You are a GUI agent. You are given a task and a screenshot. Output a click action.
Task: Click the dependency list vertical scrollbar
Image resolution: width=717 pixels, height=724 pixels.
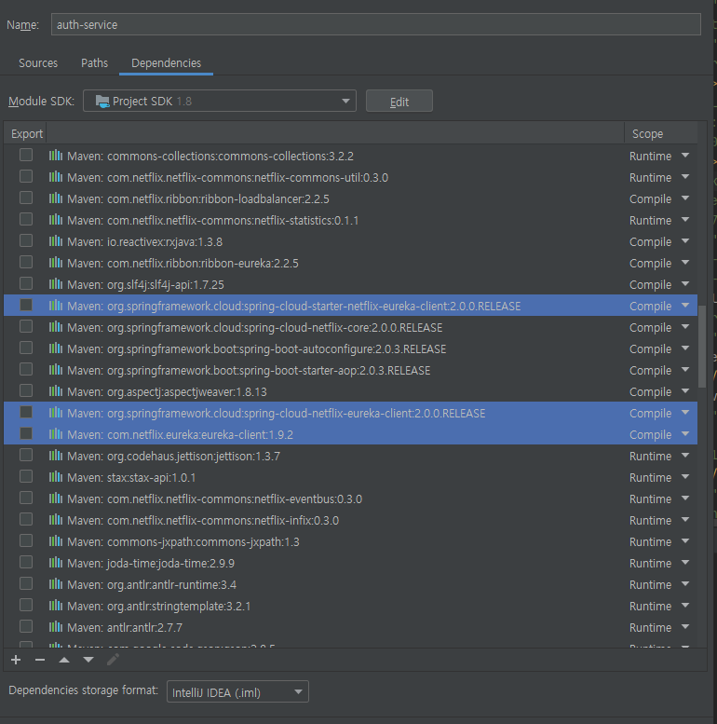pos(702,347)
